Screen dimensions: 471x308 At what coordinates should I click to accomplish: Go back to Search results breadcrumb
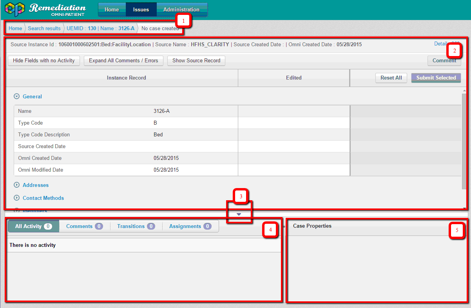[x=44, y=28]
